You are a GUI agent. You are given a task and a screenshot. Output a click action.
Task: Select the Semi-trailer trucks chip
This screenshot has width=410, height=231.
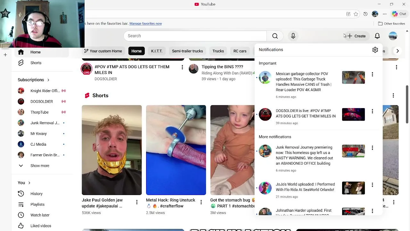[187, 51]
